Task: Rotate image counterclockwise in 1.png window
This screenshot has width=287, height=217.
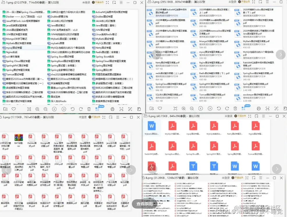Action: tap(72, 109)
